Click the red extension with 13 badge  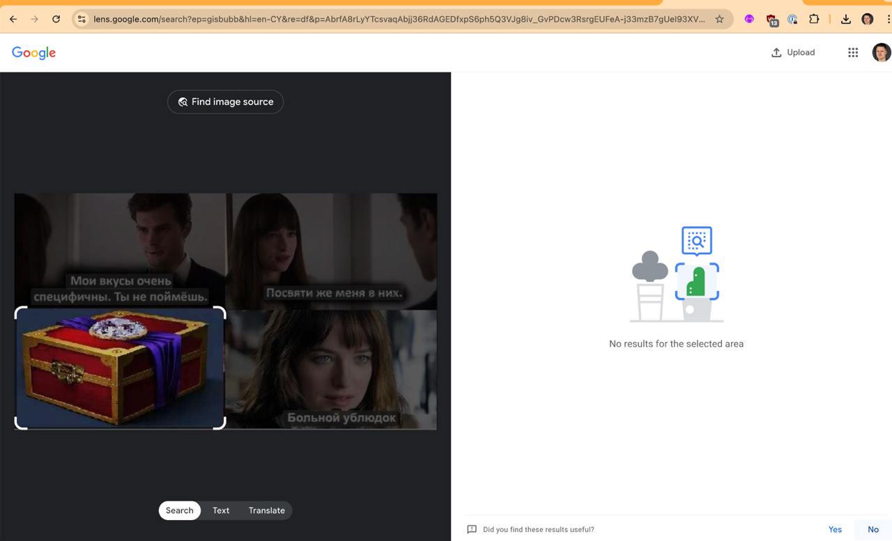point(771,19)
